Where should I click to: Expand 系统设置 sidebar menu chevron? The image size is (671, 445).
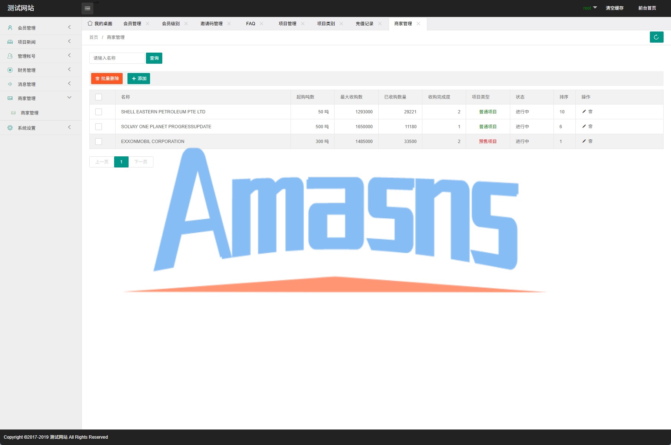(69, 127)
